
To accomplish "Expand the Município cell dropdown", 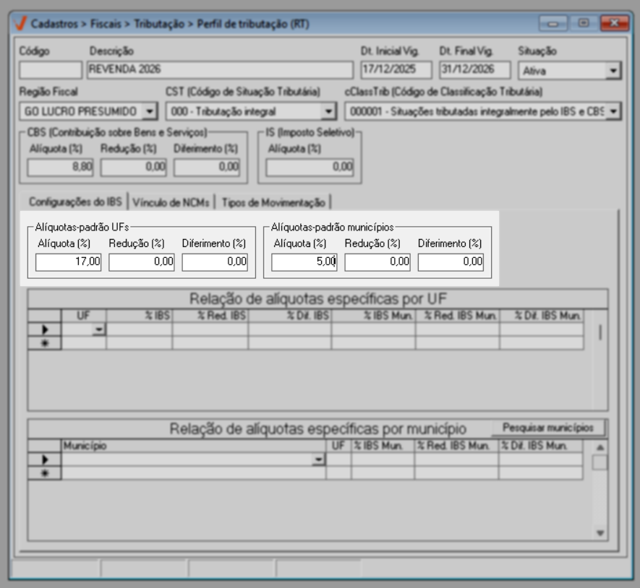I will [317, 459].
